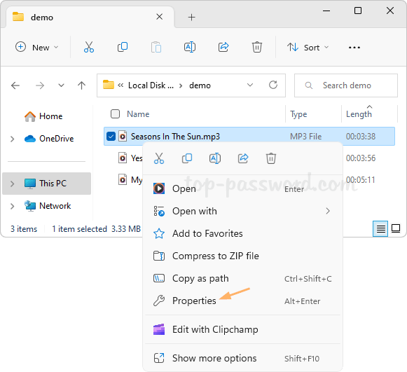Image resolution: width=407 pixels, height=372 pixels.
Task: Click the New button
Action: click(36, 48)
